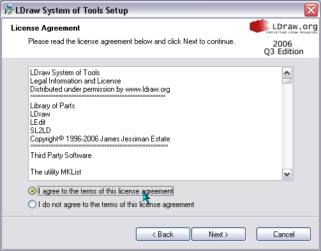Select 'I do not agree' radio button
The width and height of the screenshot is (321, 251).
(32, 204)
